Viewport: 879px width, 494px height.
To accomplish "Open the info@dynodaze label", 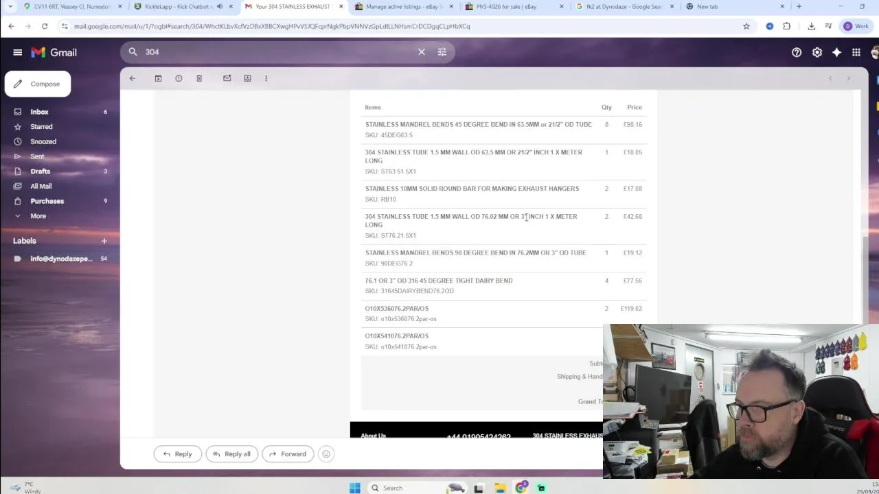I will tap(61, 259).
